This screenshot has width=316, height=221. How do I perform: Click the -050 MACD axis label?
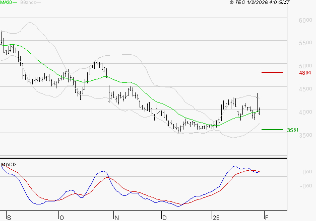coord(306,186)
